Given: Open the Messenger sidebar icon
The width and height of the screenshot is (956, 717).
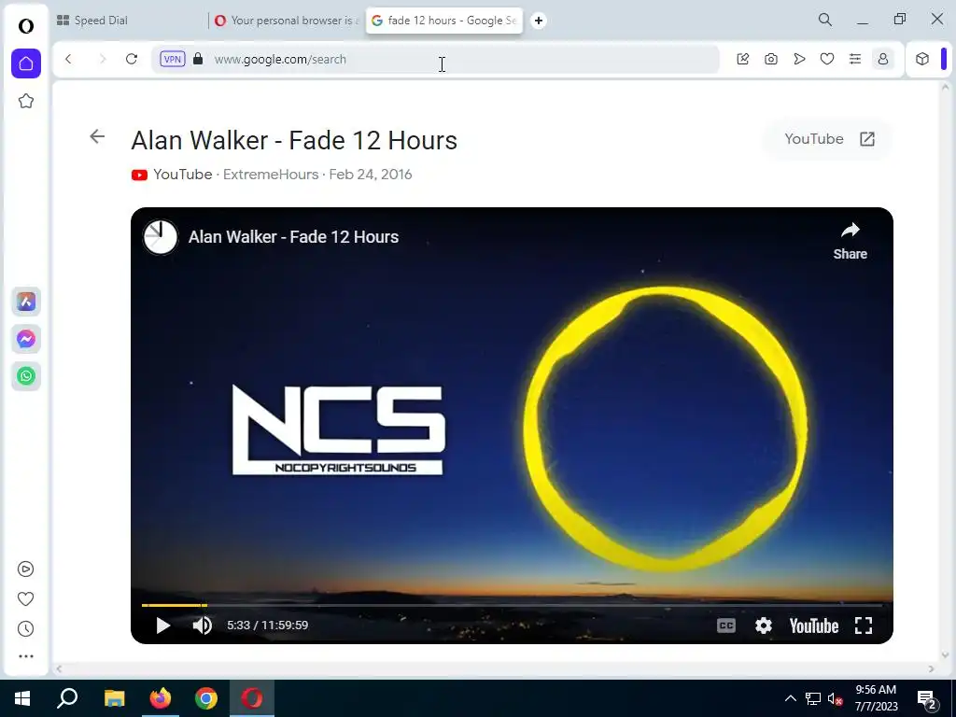Looking at the screenshot, I should click(25, 339).
